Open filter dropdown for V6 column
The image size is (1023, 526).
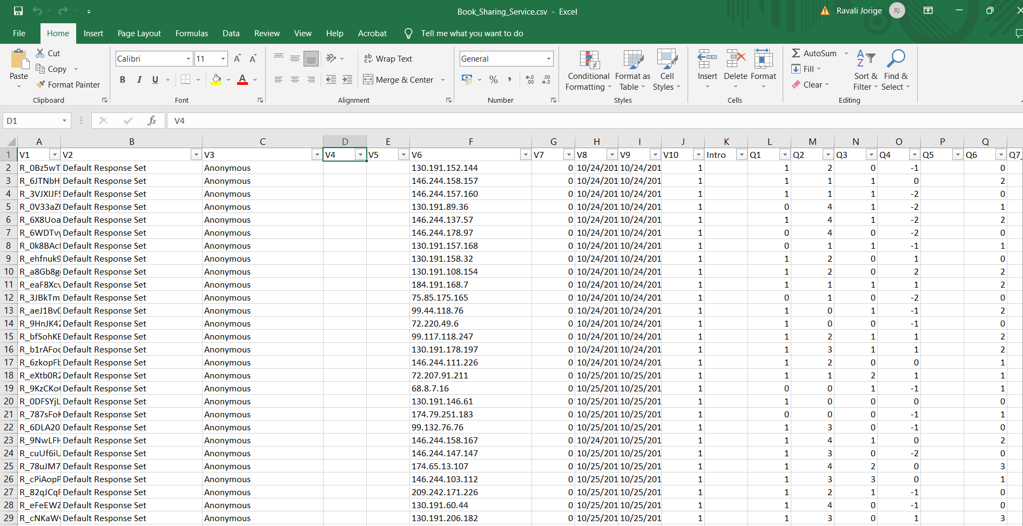[x=526, y=155]
